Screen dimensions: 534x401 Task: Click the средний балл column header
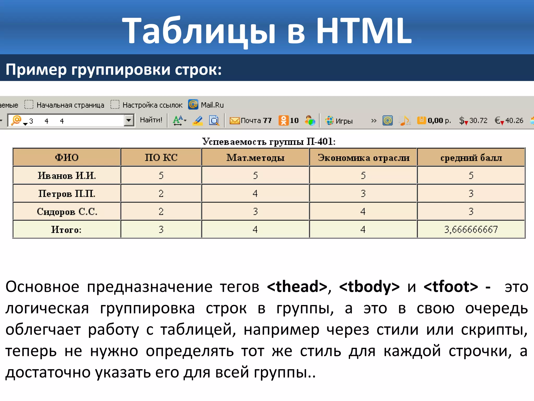[x=471, y=157]
